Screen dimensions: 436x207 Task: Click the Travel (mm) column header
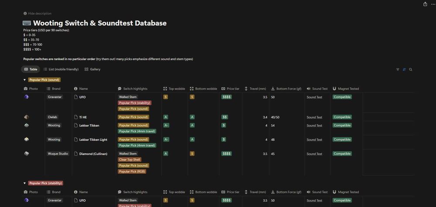pyautogui.click(x=255, y=88)
